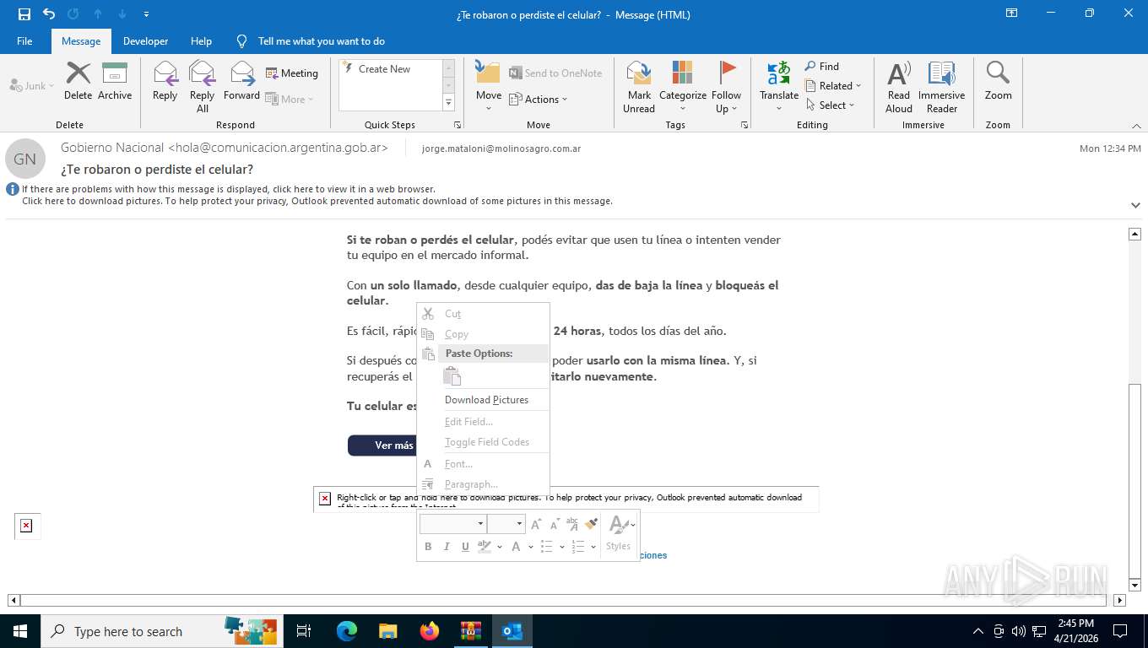Expand the message header chevron
The image size is (1148, 648).
[x=1135, y=205]
